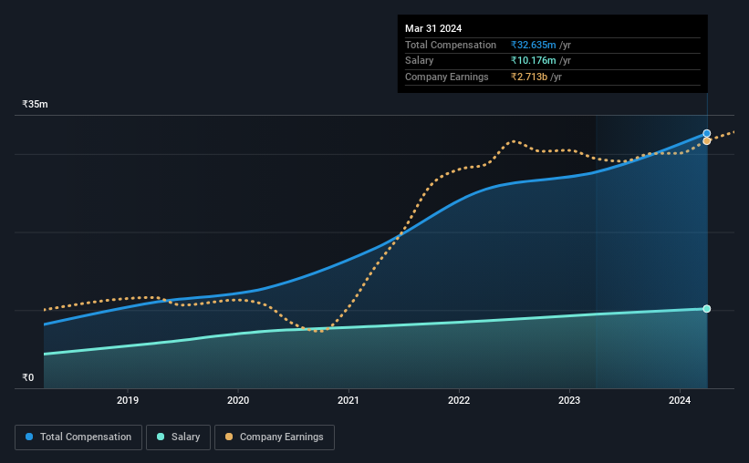
Task: Click the teal Salary legend dot
Action: pos(161,437)
